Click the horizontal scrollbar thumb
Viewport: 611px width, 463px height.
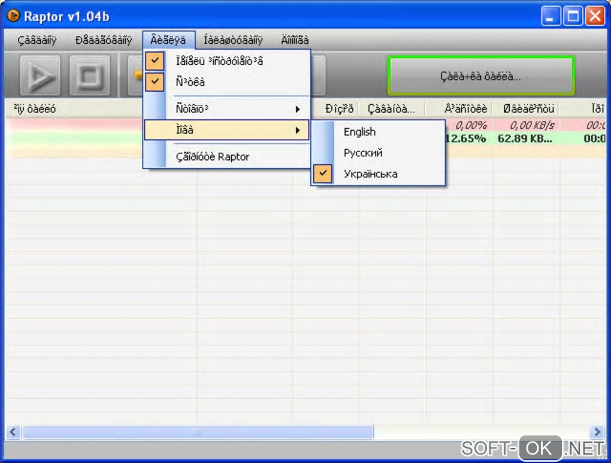point(198,432)
